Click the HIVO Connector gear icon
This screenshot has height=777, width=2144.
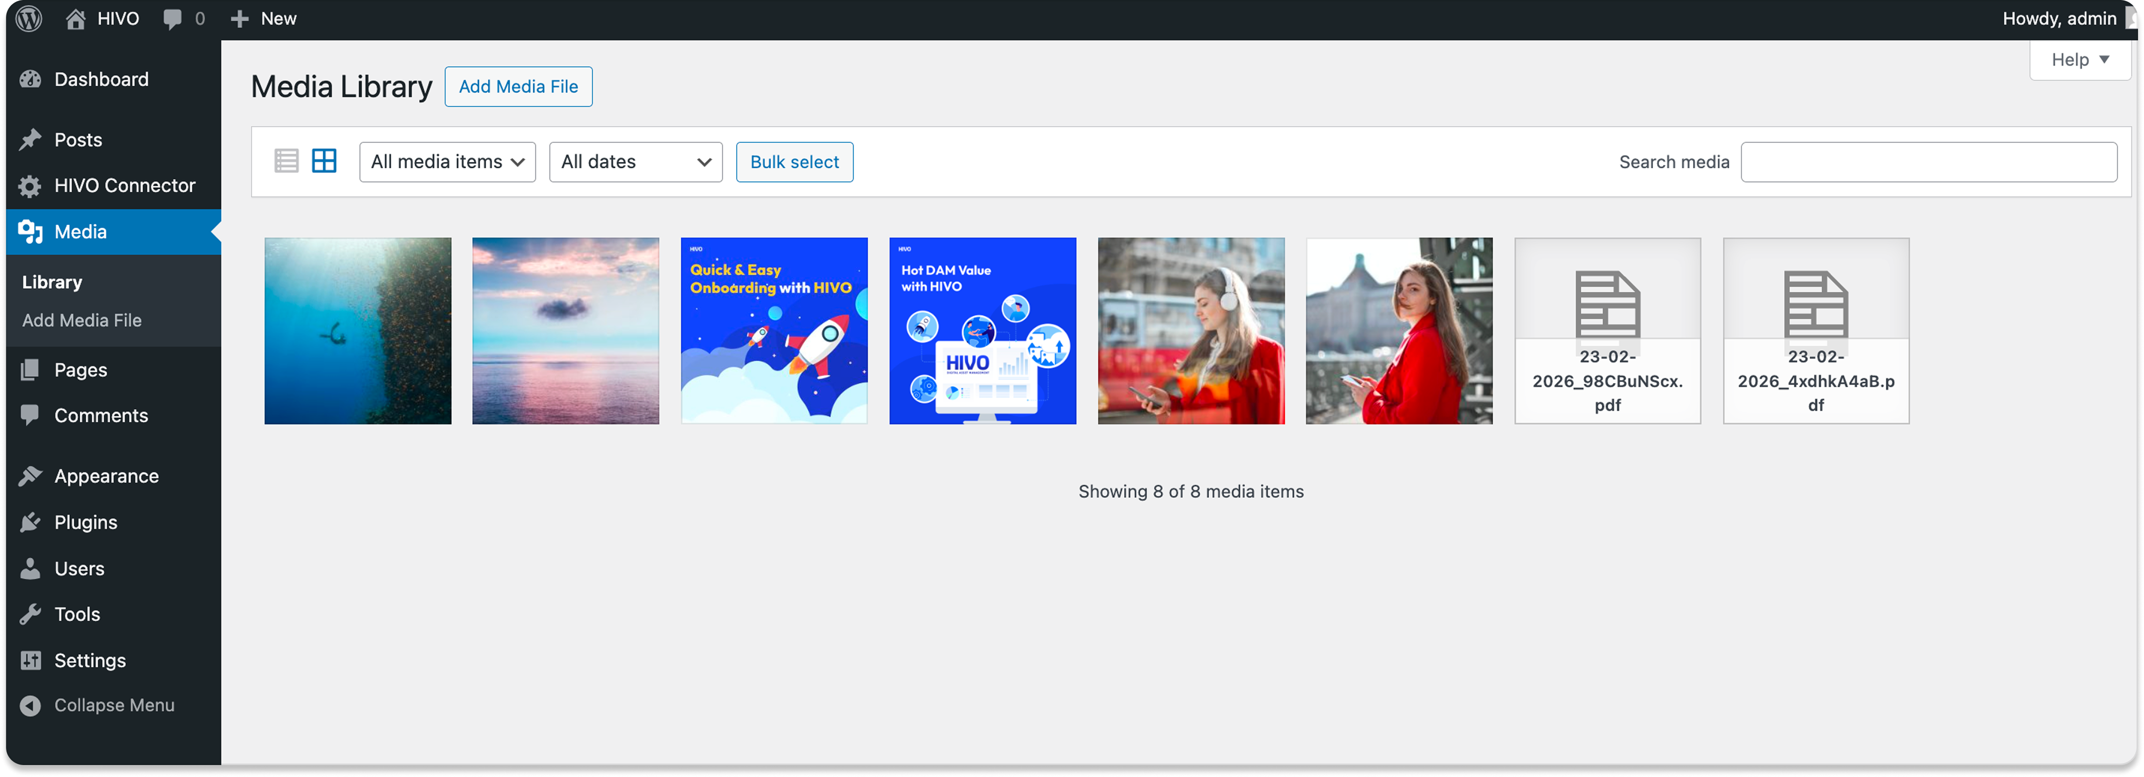[x=30, y=186]
